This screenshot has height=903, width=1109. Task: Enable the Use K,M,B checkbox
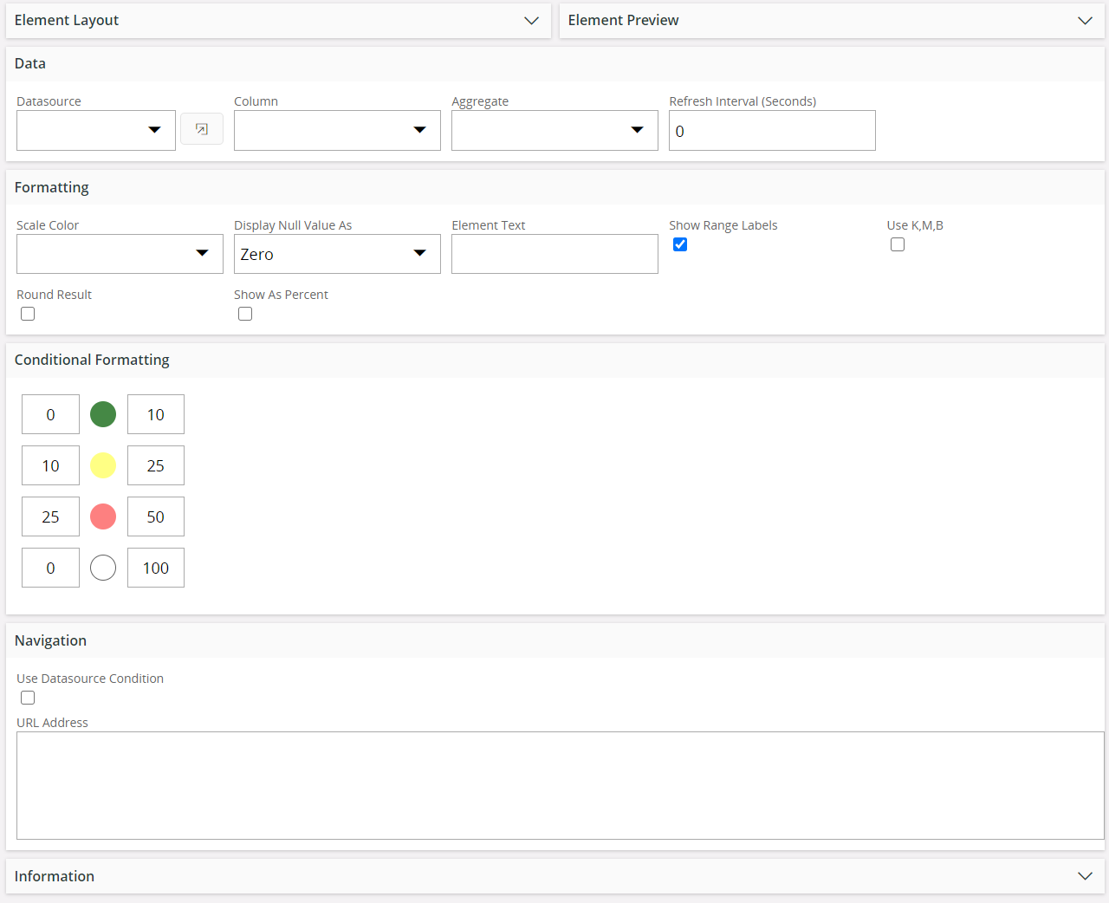click(898, 244)
